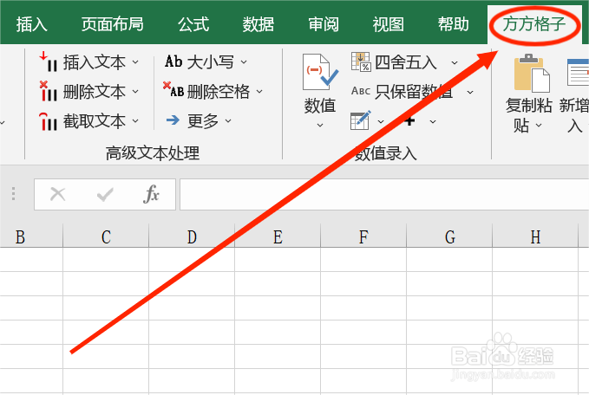Expand the plus icon dropdown arrow
Viewport: 589px width, 395px height.
pos(433,121)
